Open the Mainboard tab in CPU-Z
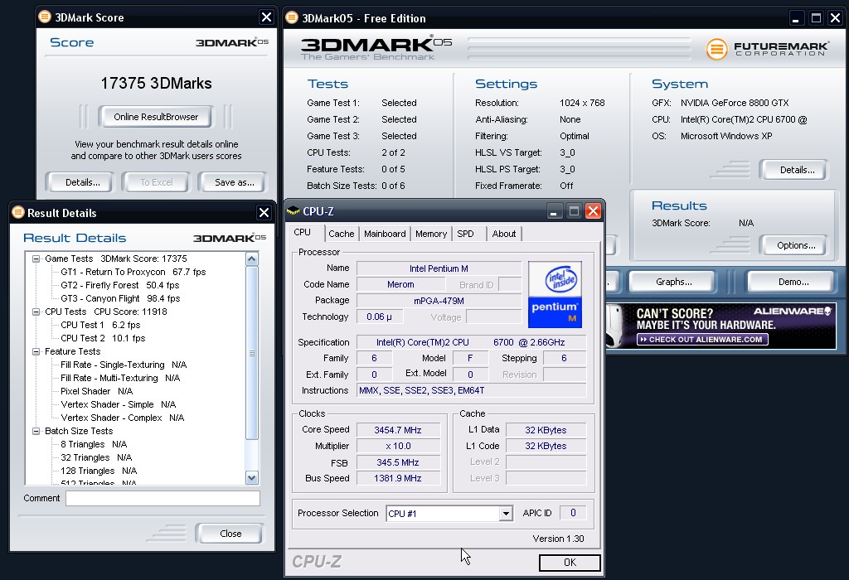The height and width of the screenshot is (580, 849). coord(385,234)
